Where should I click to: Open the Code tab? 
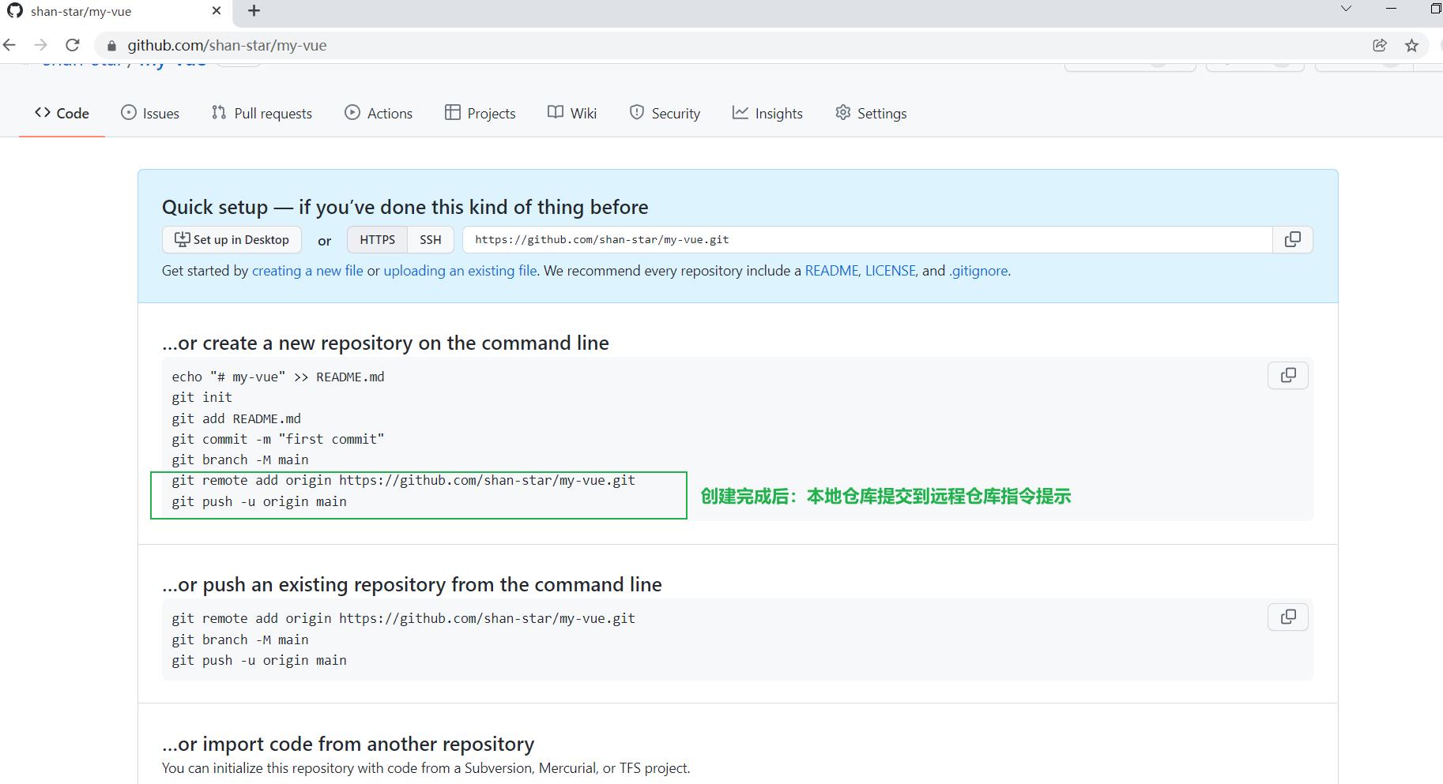[x=62, y=113]
